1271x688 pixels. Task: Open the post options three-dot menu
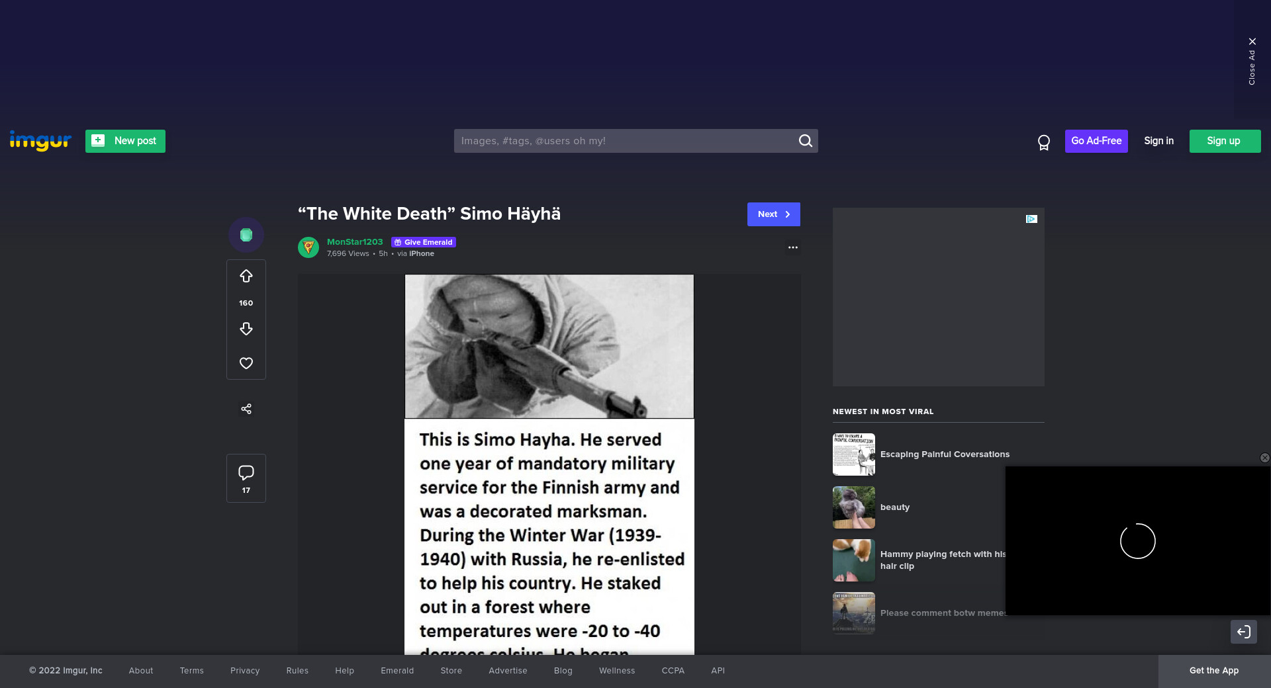pos(792,247)
